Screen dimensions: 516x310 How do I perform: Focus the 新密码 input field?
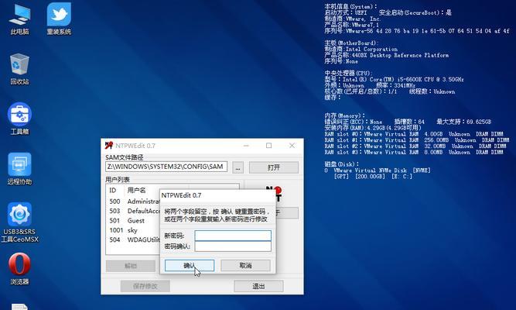[233, 236]
